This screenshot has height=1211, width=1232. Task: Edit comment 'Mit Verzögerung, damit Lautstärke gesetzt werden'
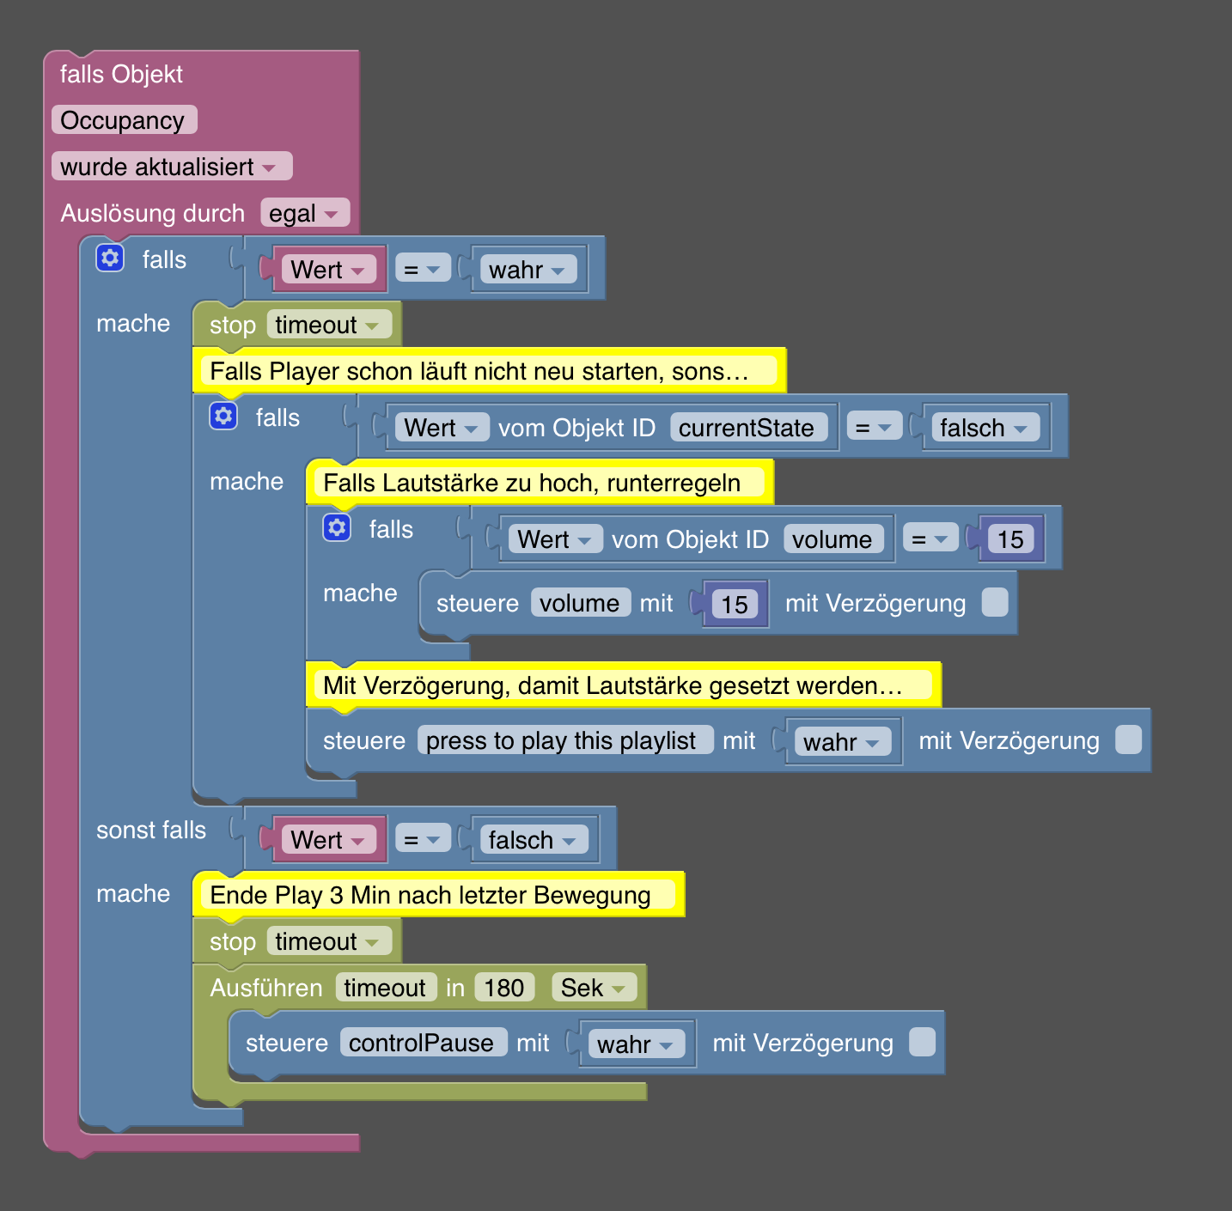pos(623,685)
